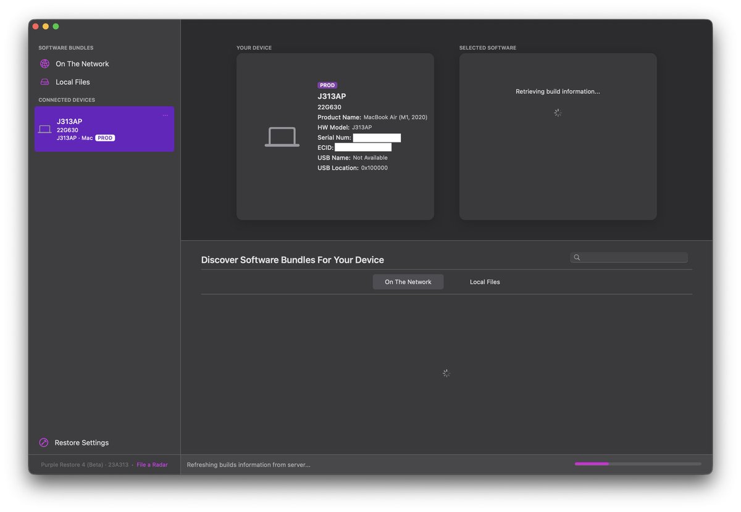Click the spinner in Selected Software card
Image resolution: width=741 pixels, height=512 pixels.
tap(558, 113)
